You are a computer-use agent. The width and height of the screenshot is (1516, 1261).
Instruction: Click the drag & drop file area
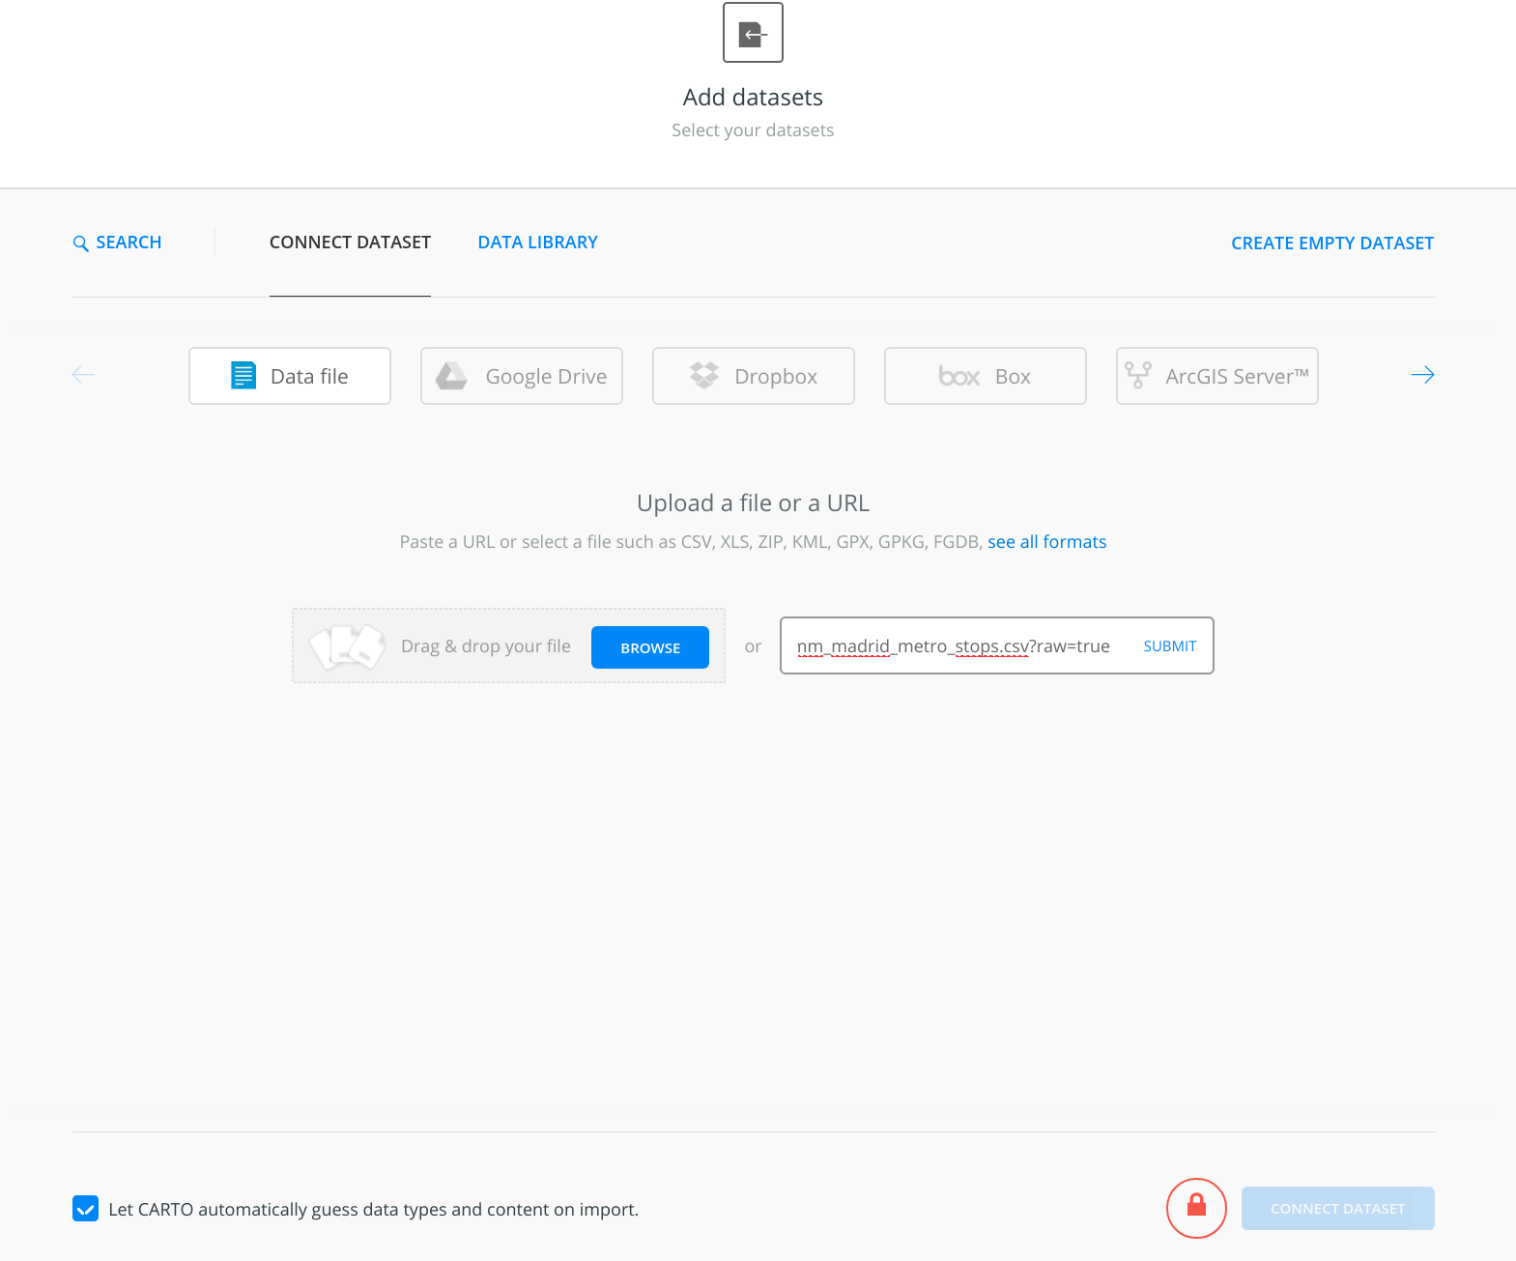click(x=508, y=645)
